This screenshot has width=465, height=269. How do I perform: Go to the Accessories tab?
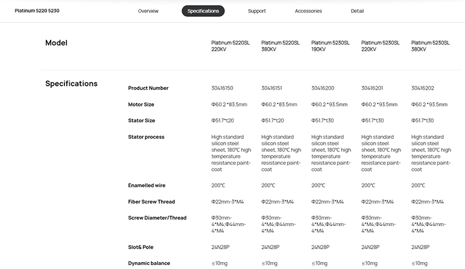point(308,11)
